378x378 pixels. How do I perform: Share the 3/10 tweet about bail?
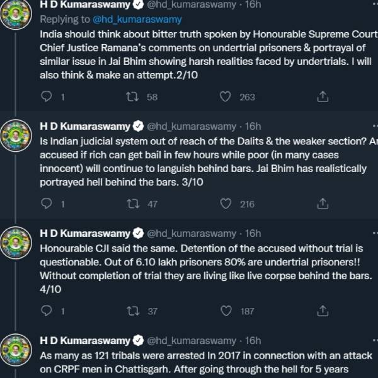(x=322, y=203)
